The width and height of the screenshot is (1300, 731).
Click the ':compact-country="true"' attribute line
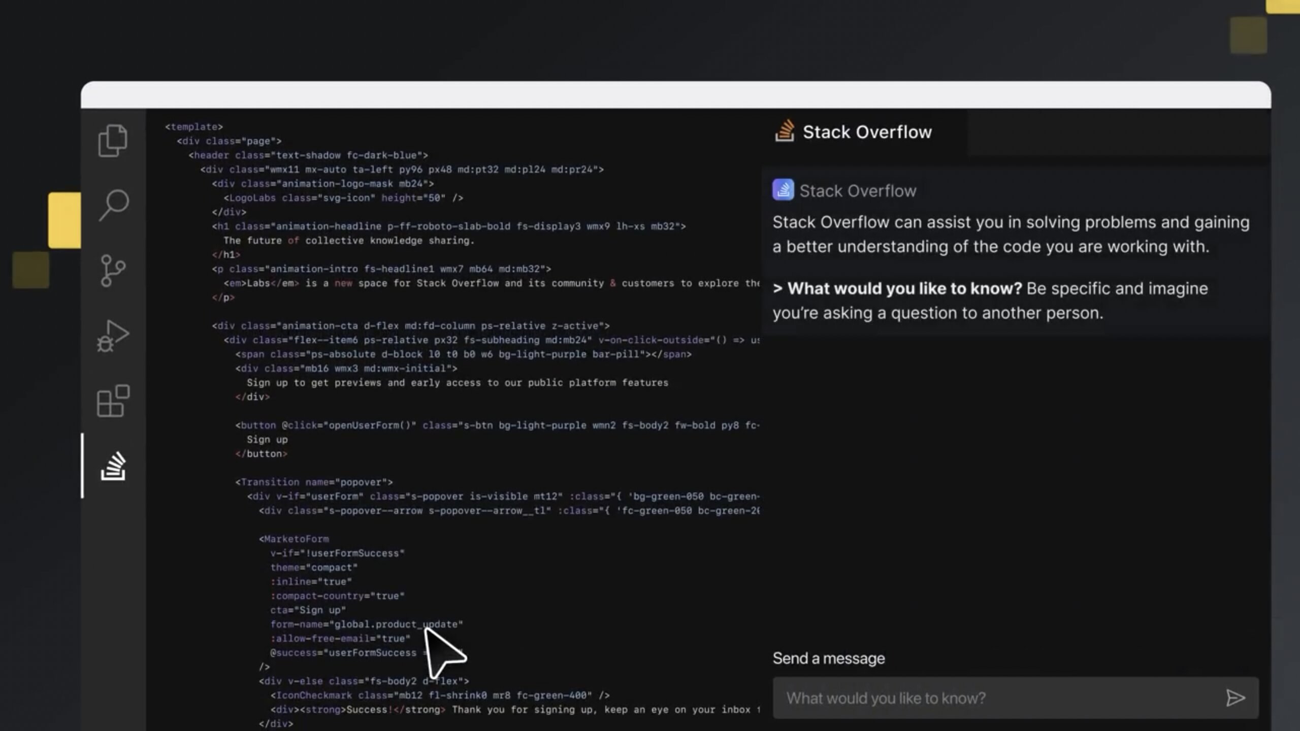click(338, 596)
